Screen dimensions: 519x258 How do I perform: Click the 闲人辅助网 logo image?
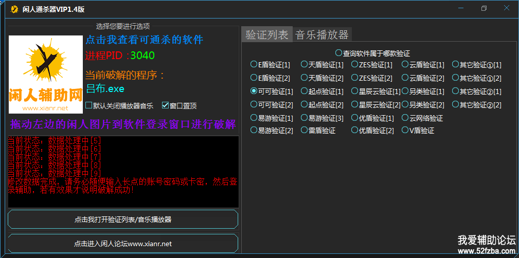tap(46, 75)
